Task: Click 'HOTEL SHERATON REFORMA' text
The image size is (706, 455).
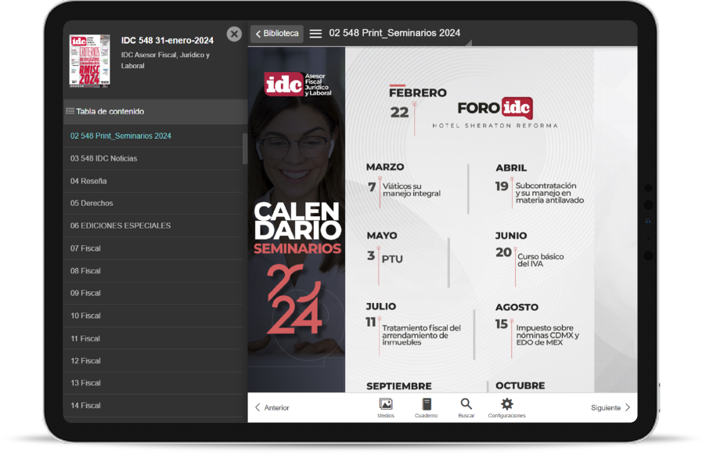Action: point(495,125)
